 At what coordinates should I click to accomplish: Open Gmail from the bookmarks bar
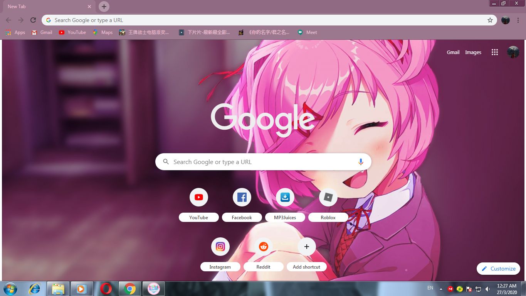(41, 32)
